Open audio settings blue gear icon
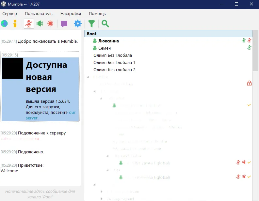The image size is (259, 201). click(x=78, y=23)
